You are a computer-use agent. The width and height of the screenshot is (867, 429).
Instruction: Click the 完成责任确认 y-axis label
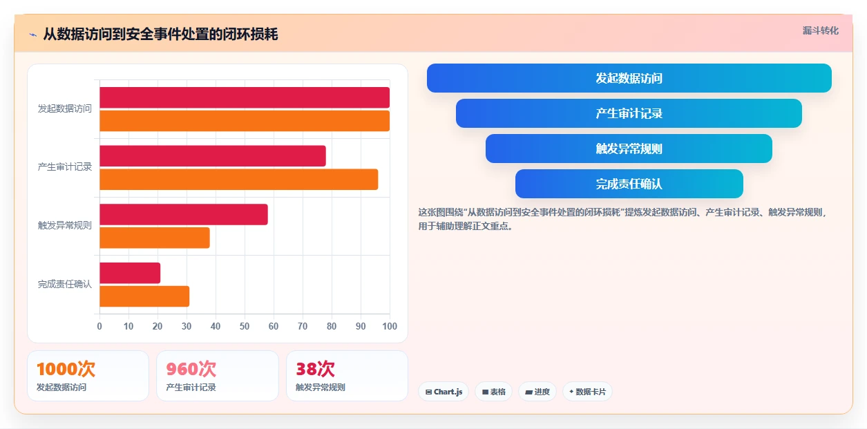point(65,285)
